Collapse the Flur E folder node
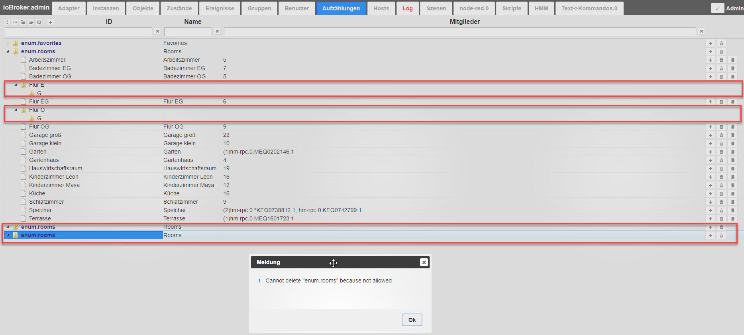This screenshot has width=744, height=335. coord(16,85)
